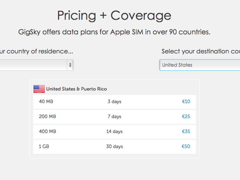
Task: Click the €10 price link
Action: pos(186,102)
